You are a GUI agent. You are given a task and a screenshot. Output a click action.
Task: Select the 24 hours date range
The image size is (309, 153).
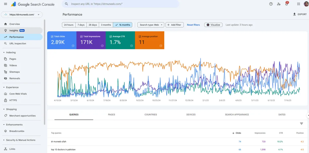(69, 25)
